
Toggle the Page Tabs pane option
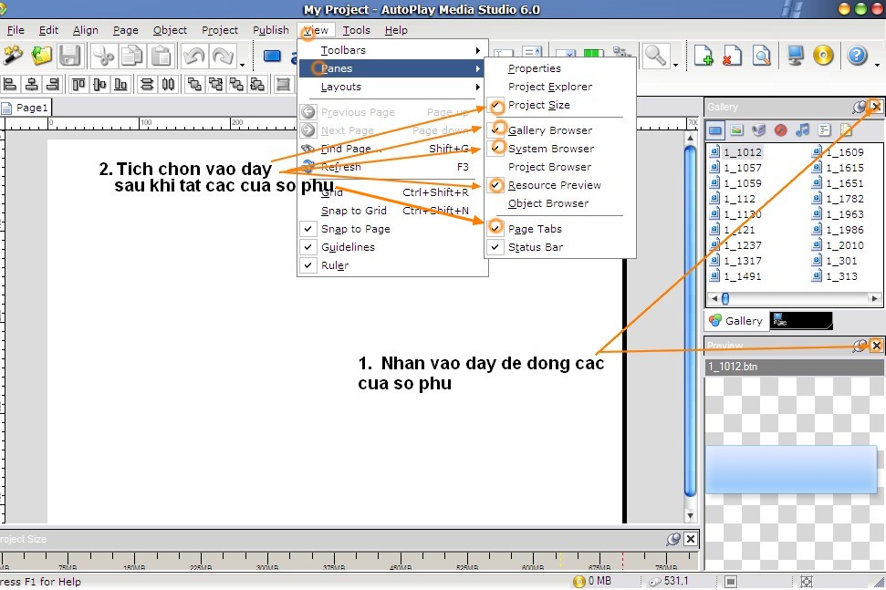click(535, 229)
